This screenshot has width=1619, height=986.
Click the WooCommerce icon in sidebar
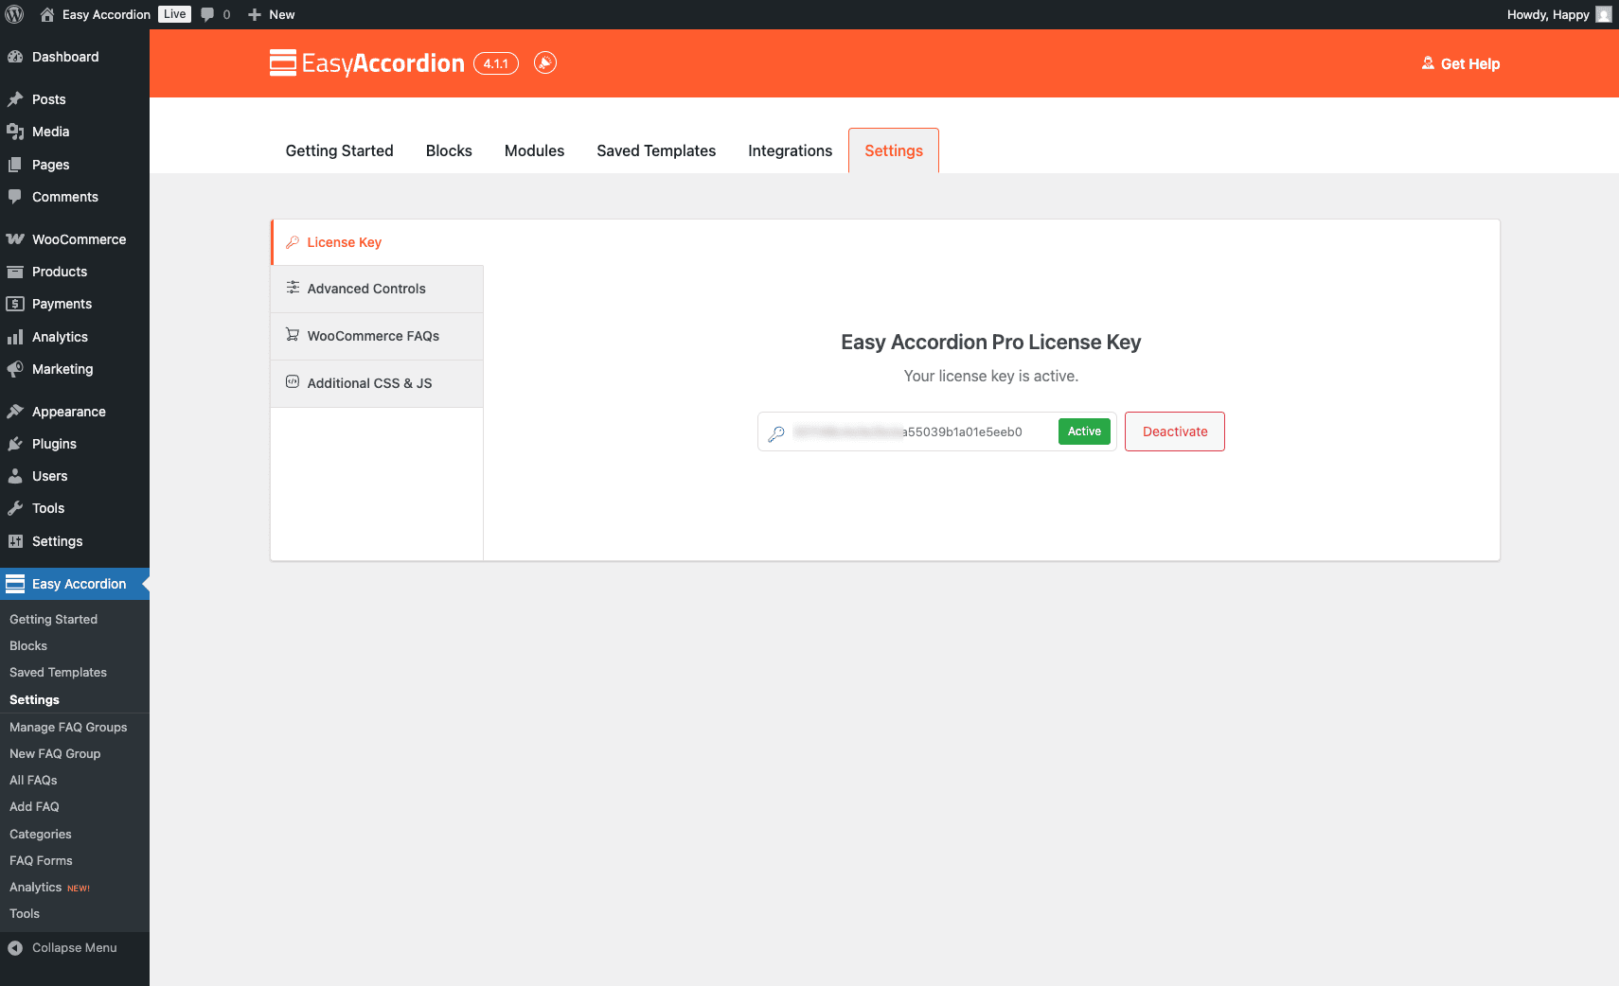coord(15,239)
